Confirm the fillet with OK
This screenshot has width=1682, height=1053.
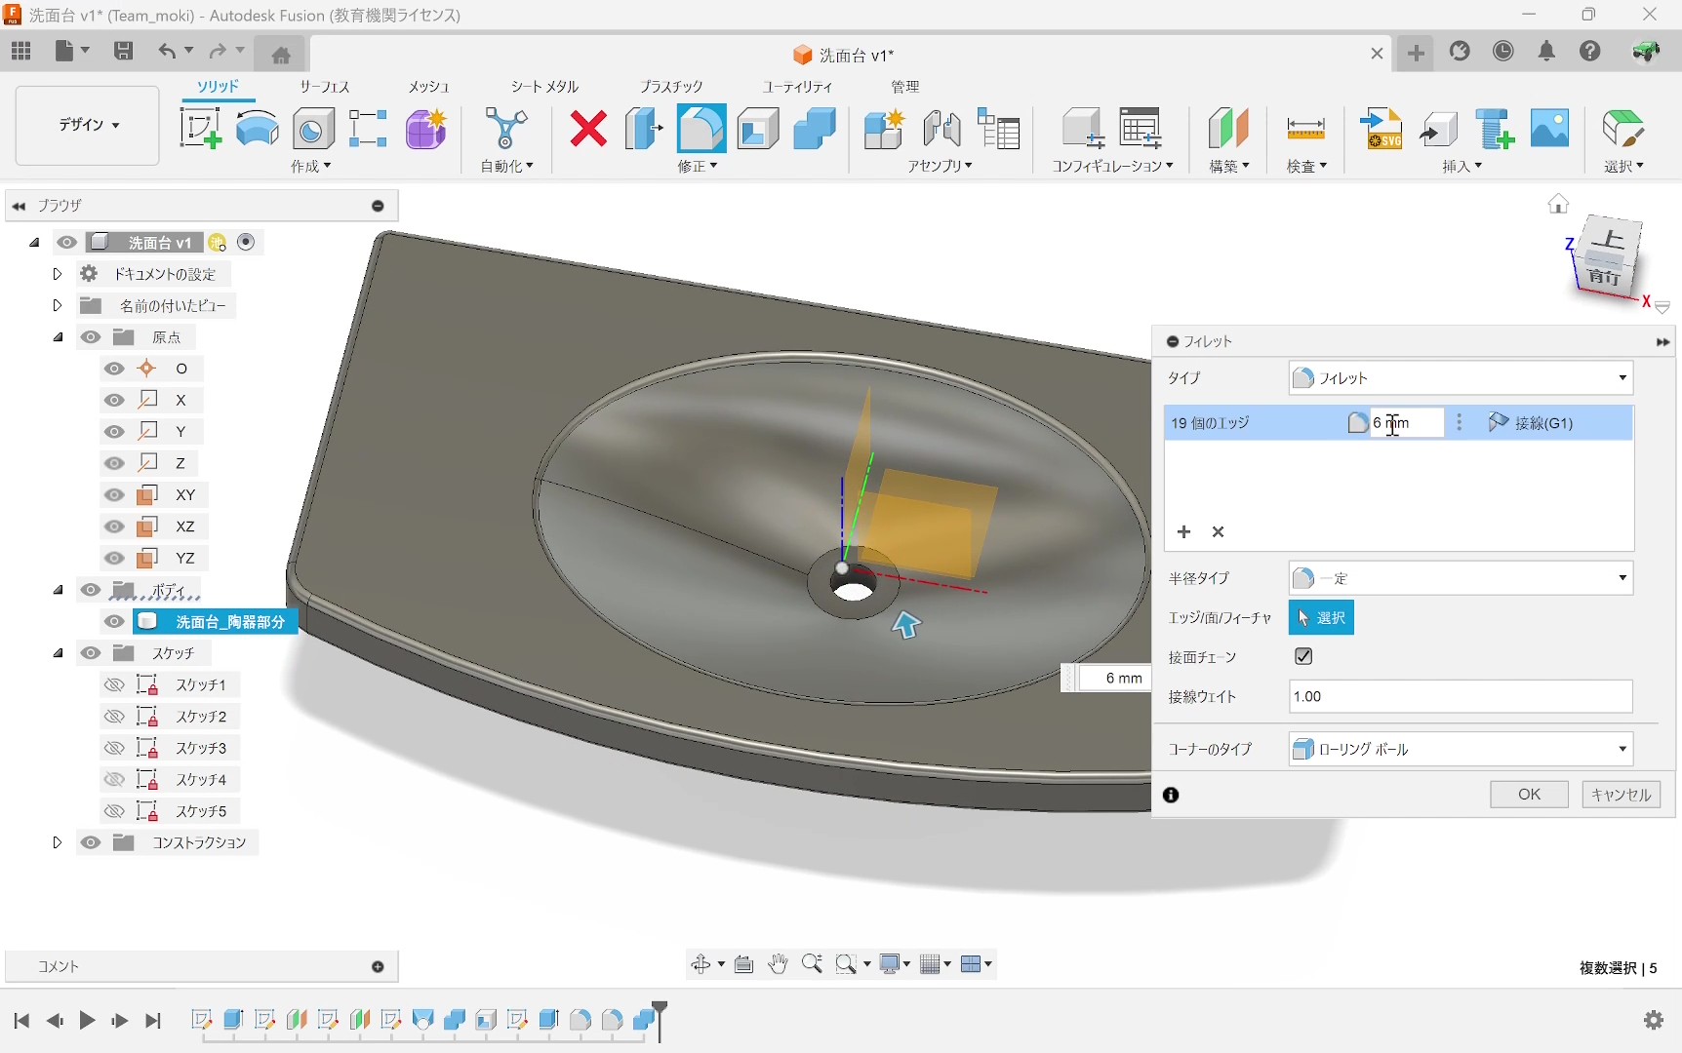pyautogui.click(x=1529, y=795)
